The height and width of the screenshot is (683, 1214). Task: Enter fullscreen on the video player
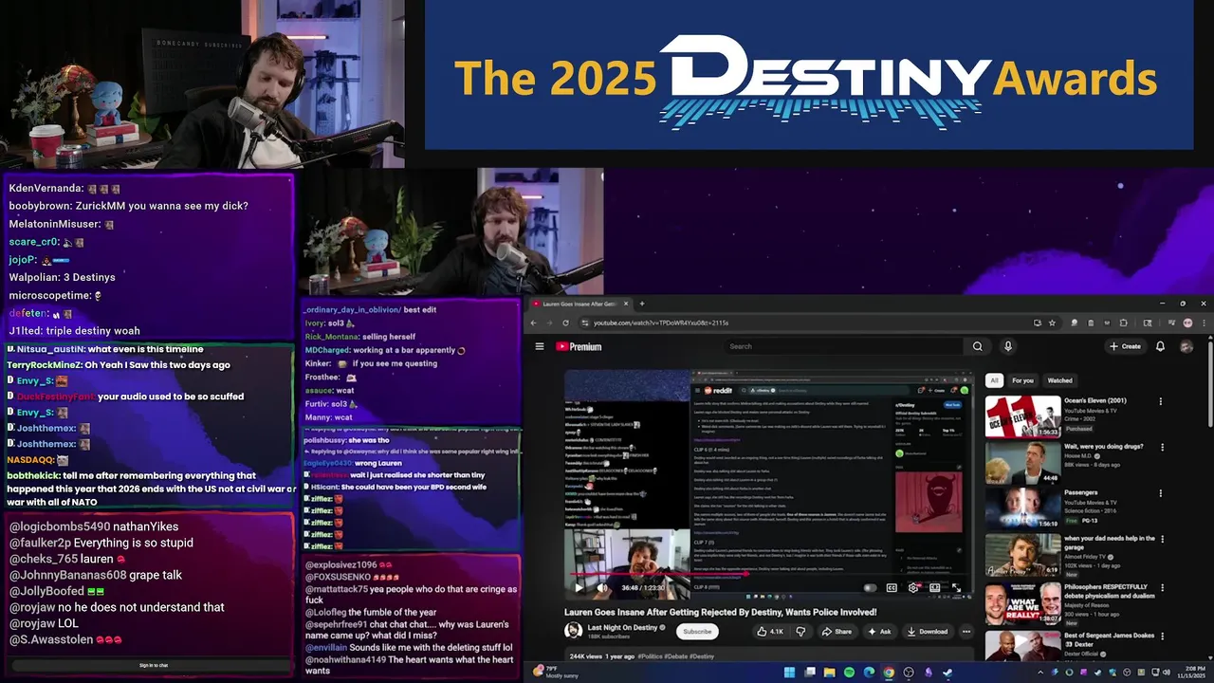956,588
